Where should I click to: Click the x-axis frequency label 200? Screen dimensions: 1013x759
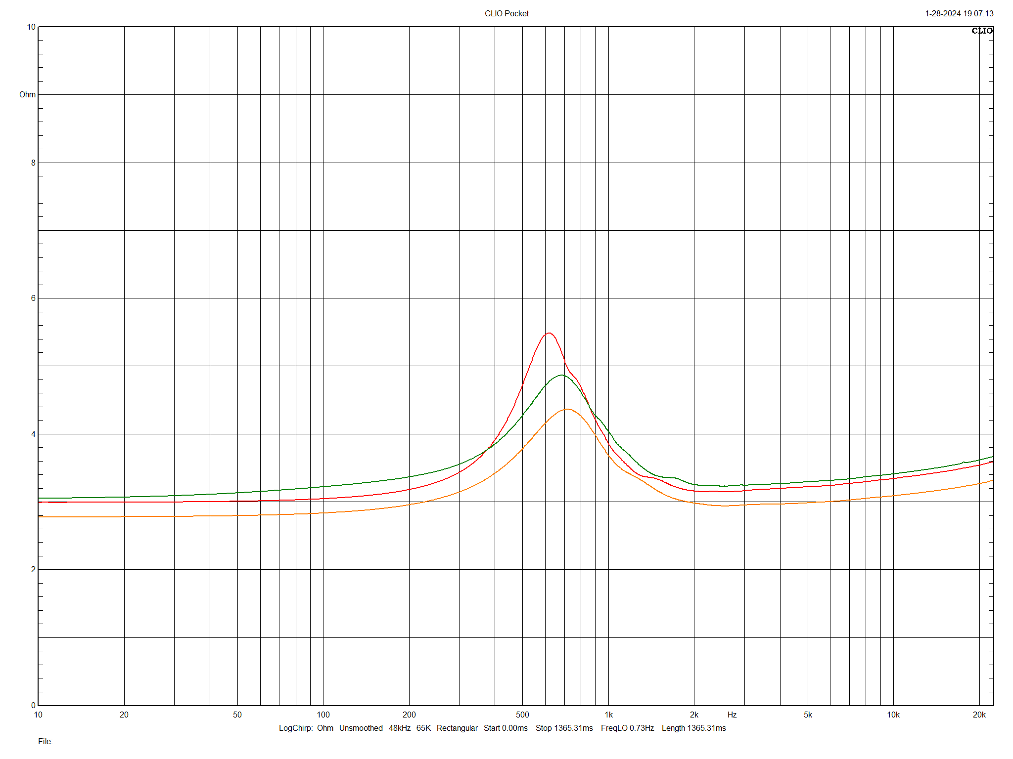click(x=409, y=715)
